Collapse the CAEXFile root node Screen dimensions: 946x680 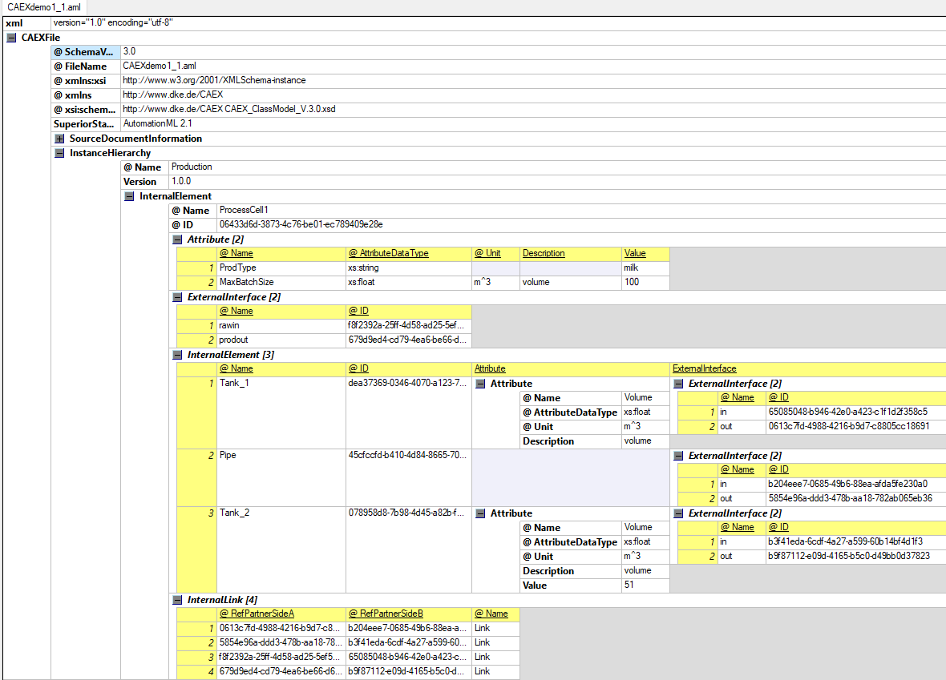pyautogui.click(x=11, y=38)
